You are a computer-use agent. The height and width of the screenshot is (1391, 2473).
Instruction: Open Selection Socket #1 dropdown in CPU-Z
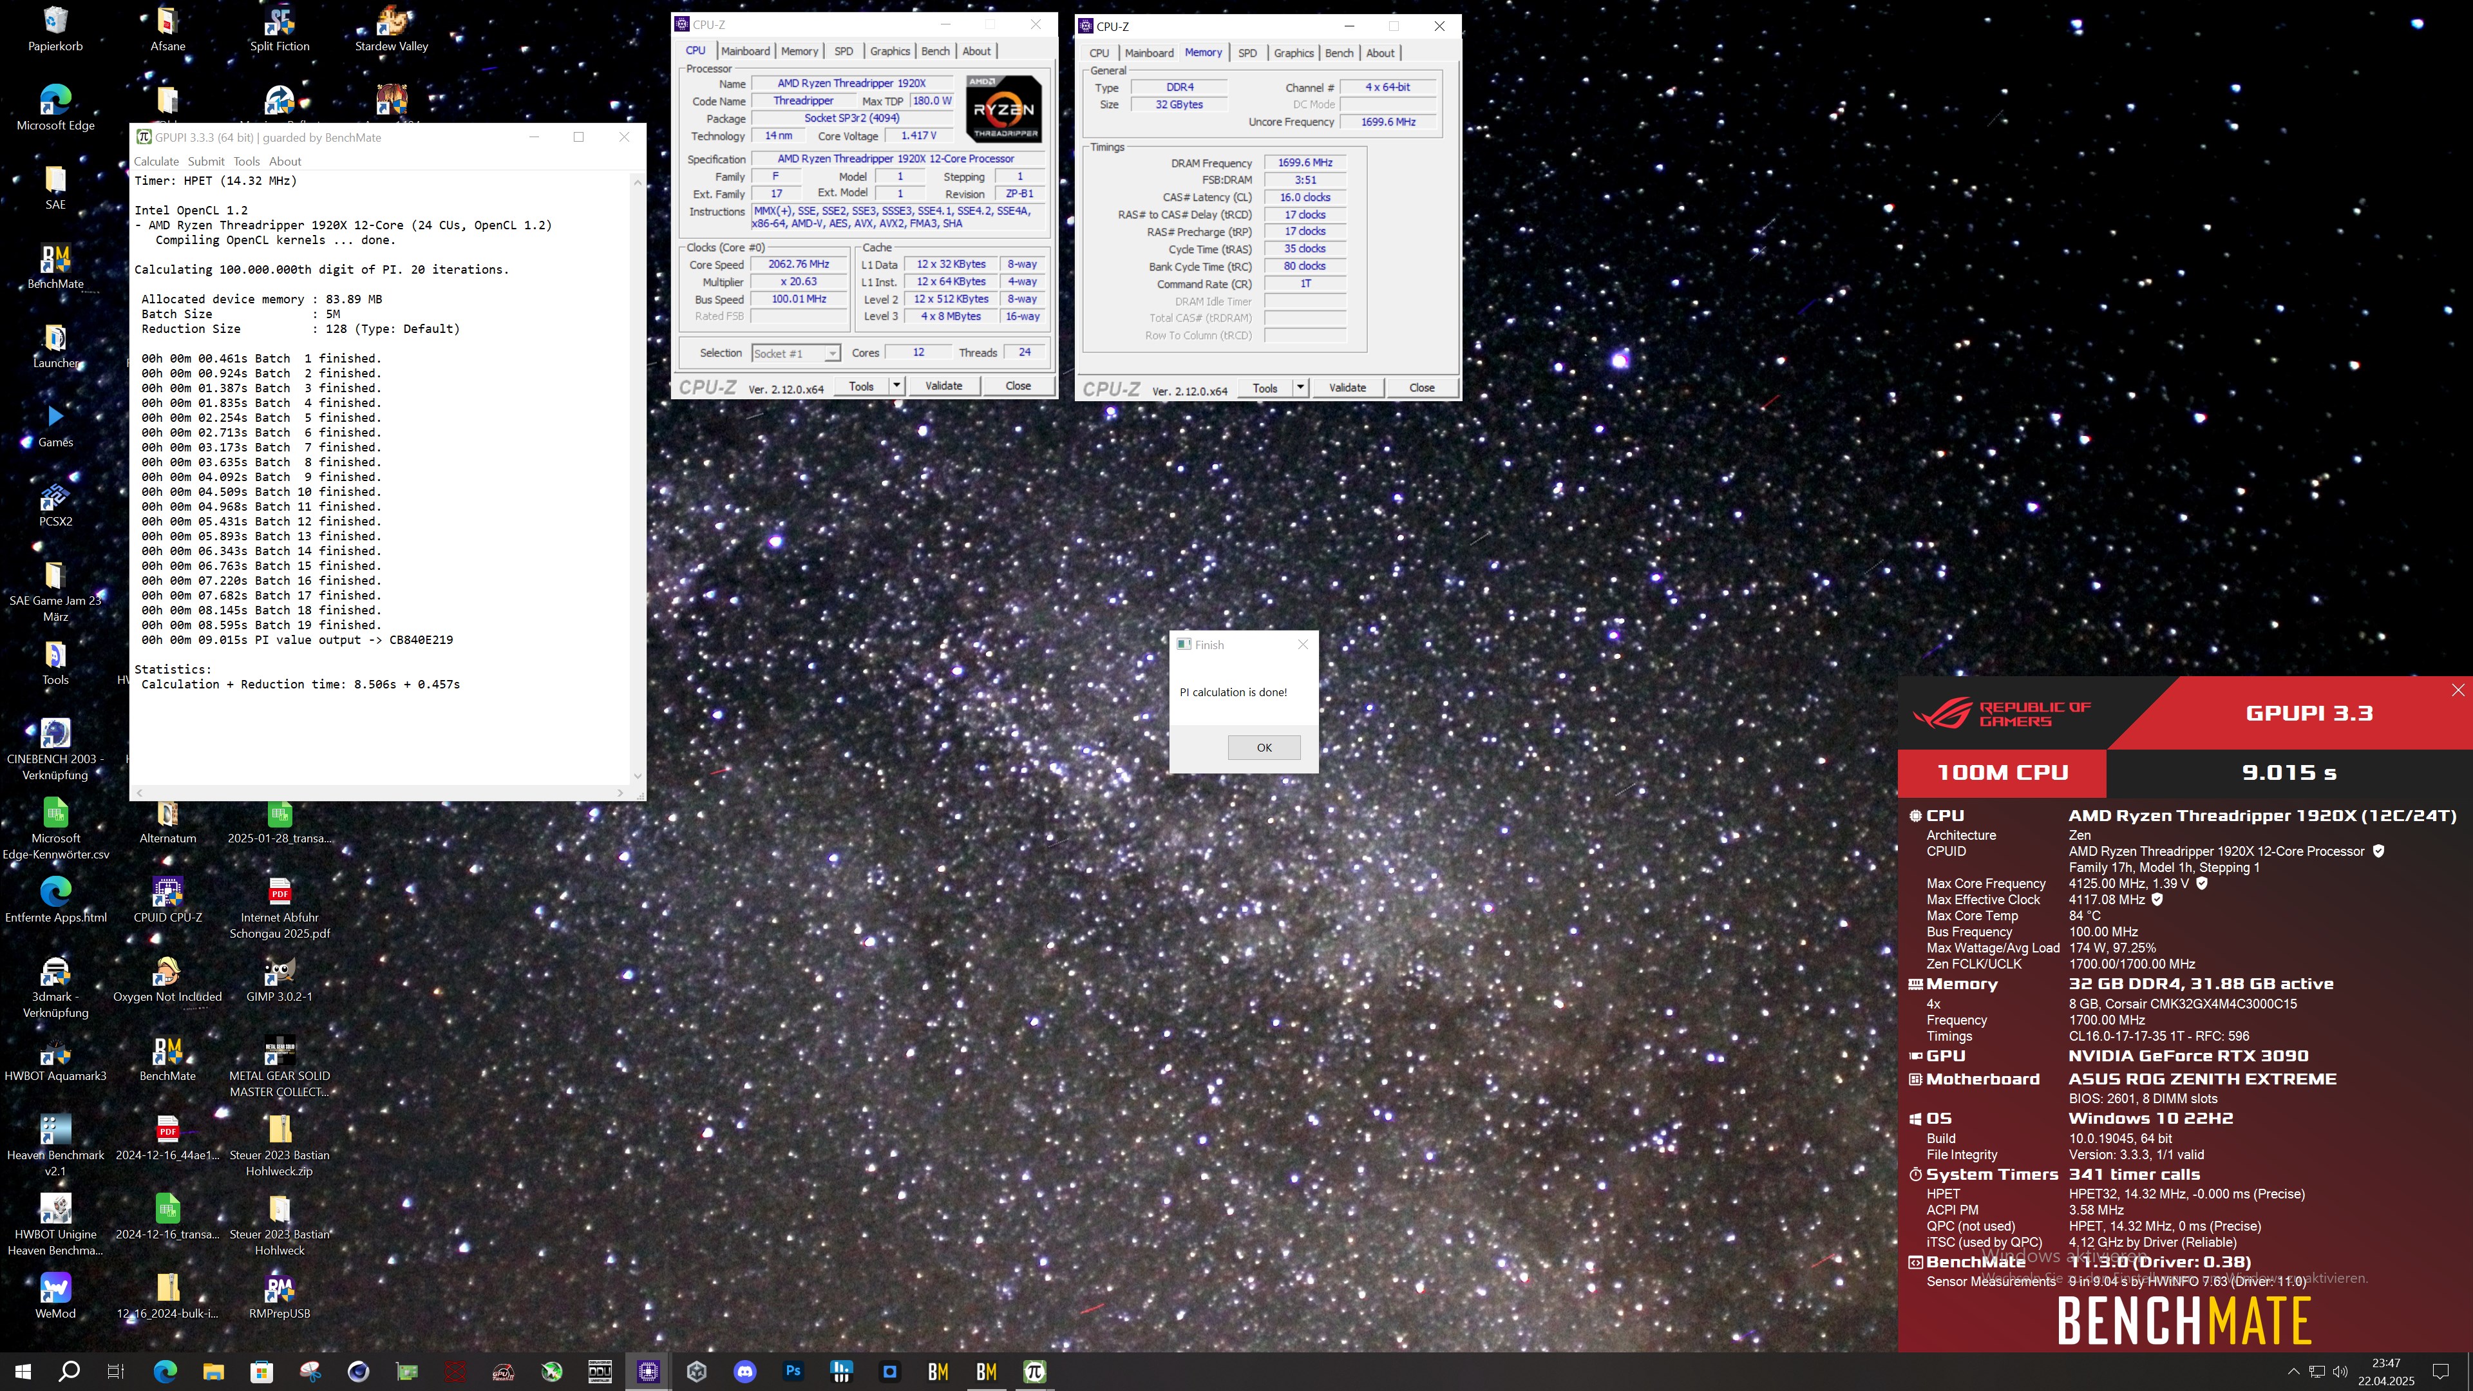pos(796,354)
